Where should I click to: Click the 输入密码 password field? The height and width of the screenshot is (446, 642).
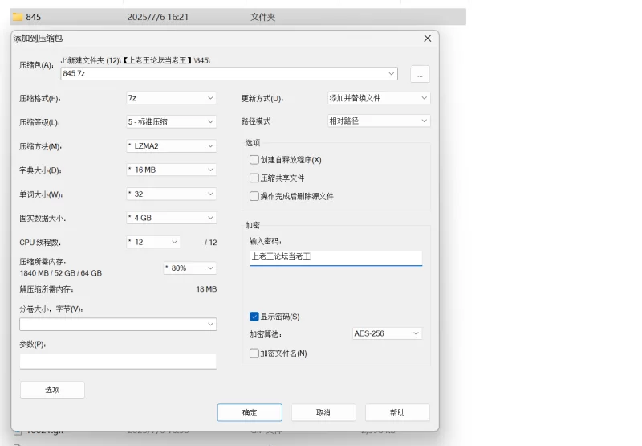coord(335,257)
